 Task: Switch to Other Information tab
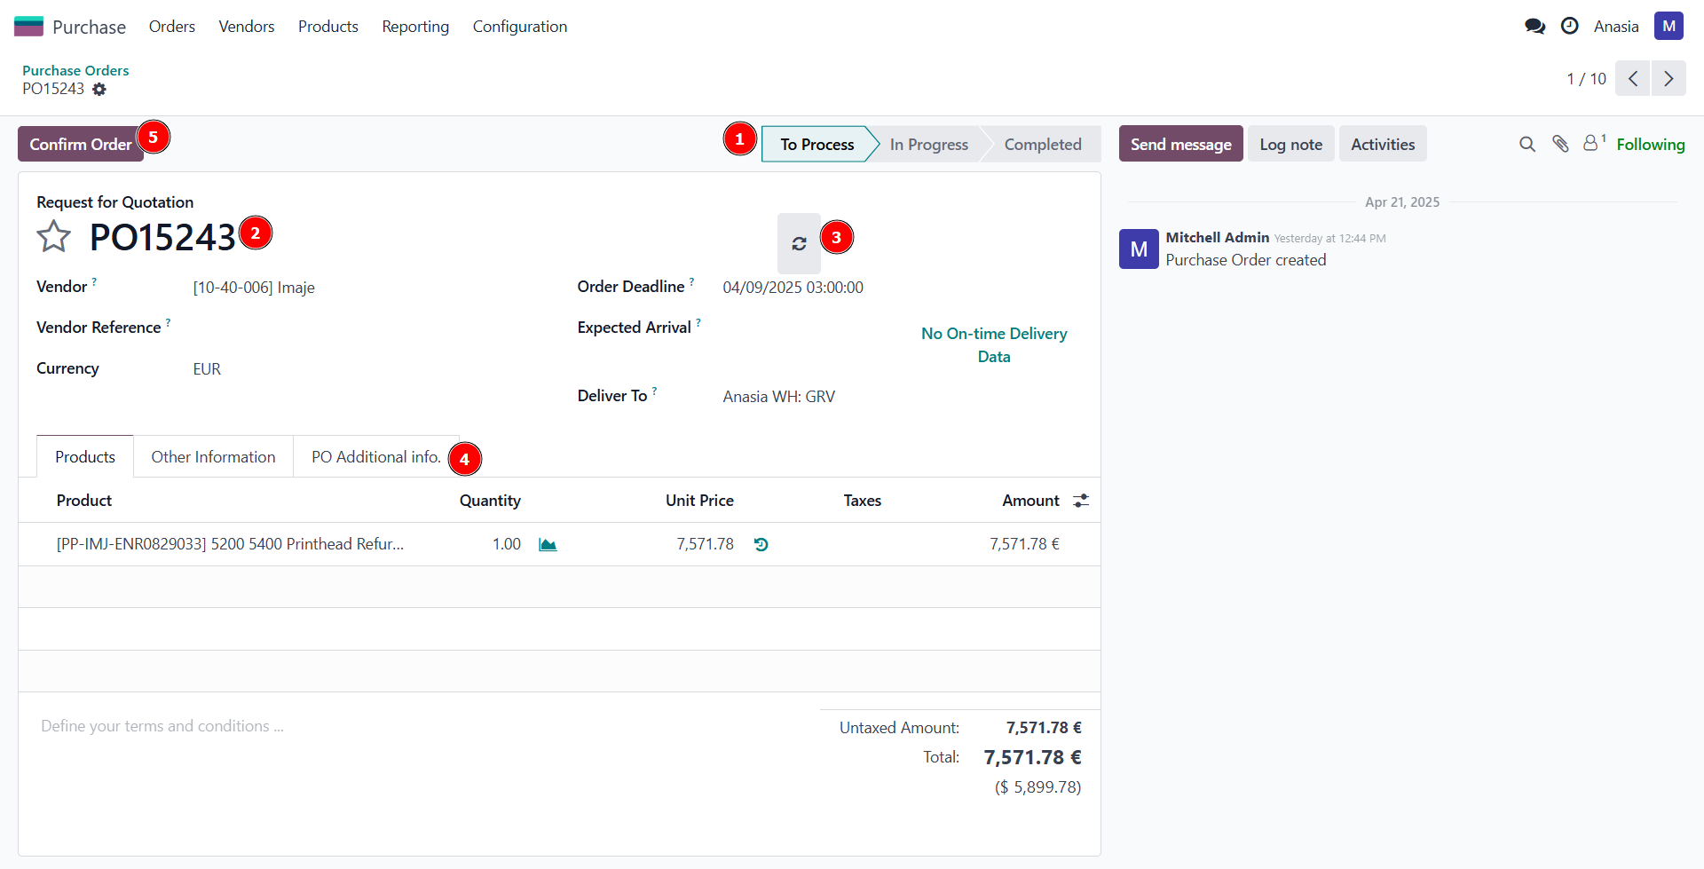tap(213, 457)
